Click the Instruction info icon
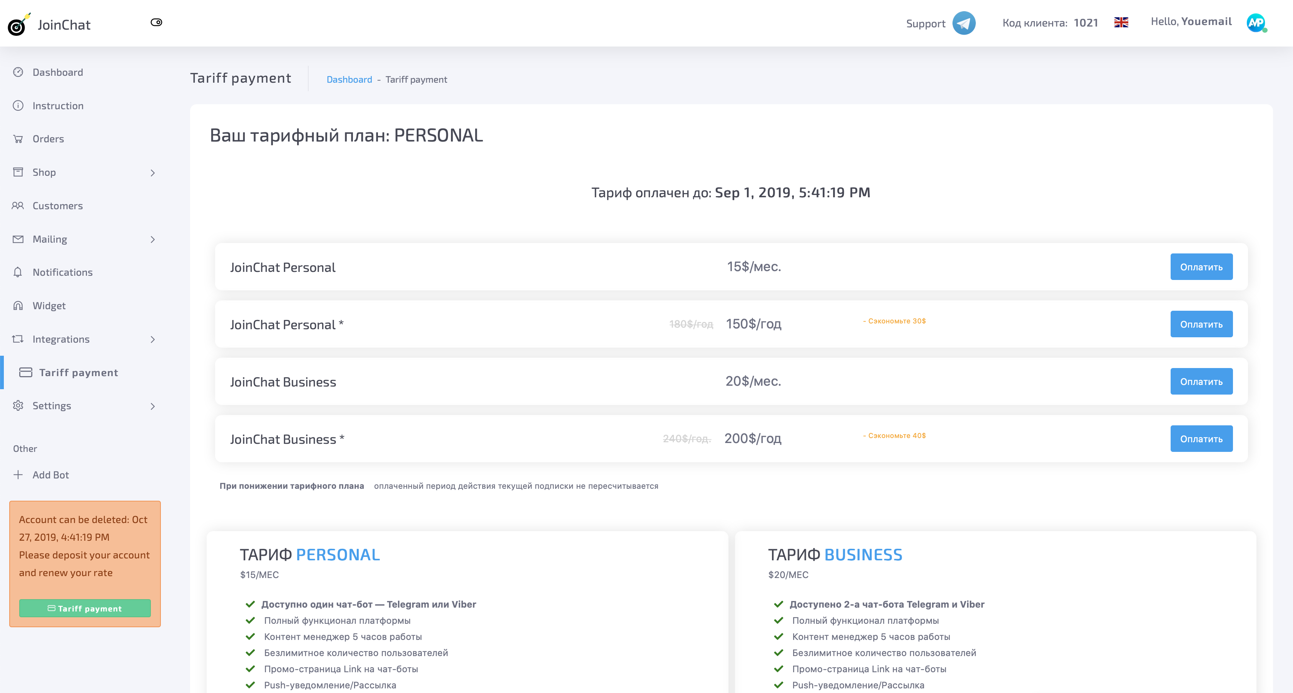This screenshot has width=1293, height=693. [18, 105]
